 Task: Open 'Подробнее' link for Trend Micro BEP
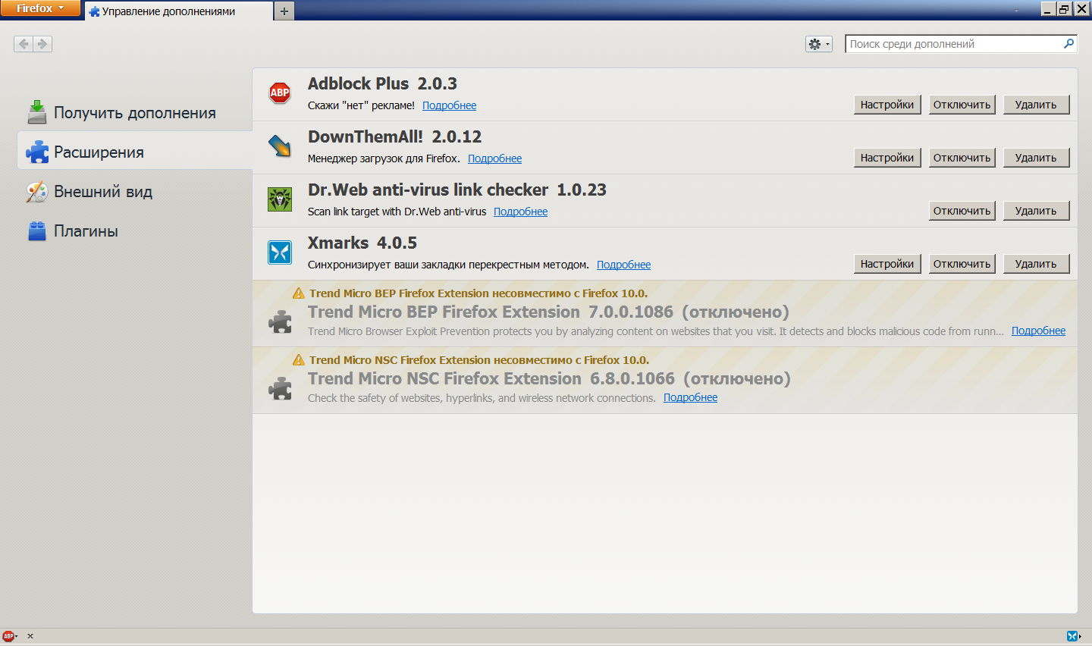pos(1038,331)
